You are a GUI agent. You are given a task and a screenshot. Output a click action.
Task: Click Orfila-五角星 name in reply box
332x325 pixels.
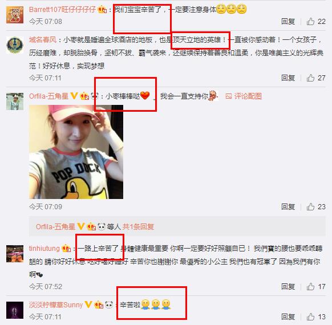pyautogui.click(x=55, y=227)
